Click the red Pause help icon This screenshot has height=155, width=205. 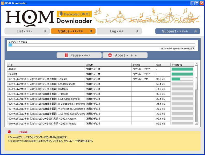(x=10, y=132)
